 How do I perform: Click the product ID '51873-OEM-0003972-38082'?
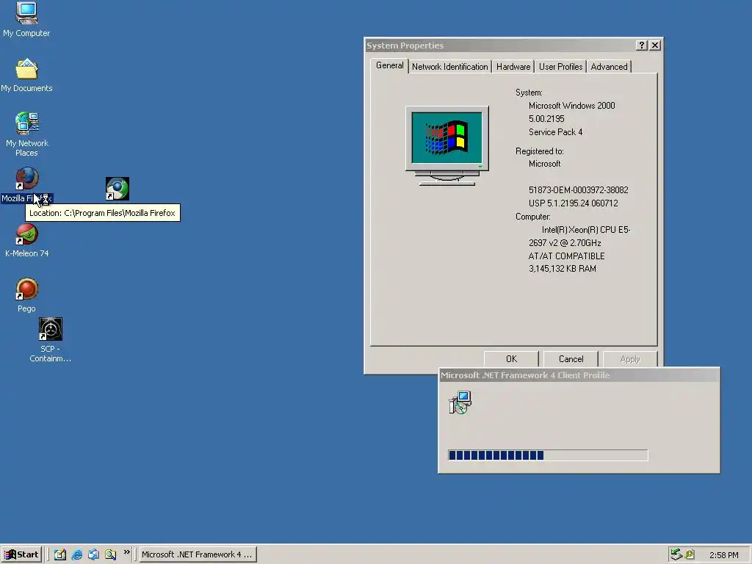579,190
